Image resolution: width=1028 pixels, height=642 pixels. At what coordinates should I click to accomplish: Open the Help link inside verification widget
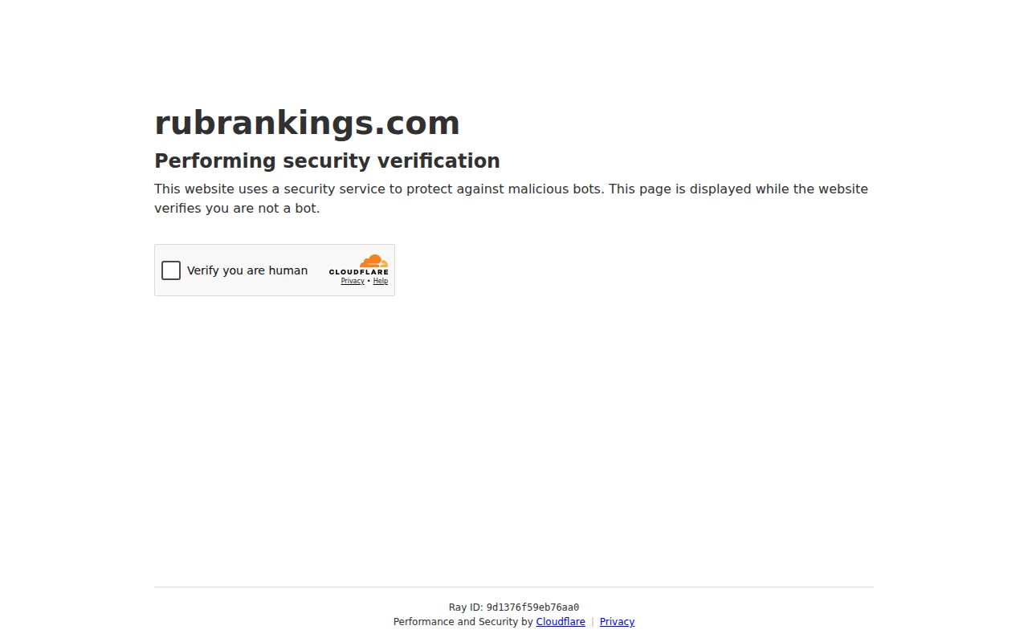pos(381,282)
